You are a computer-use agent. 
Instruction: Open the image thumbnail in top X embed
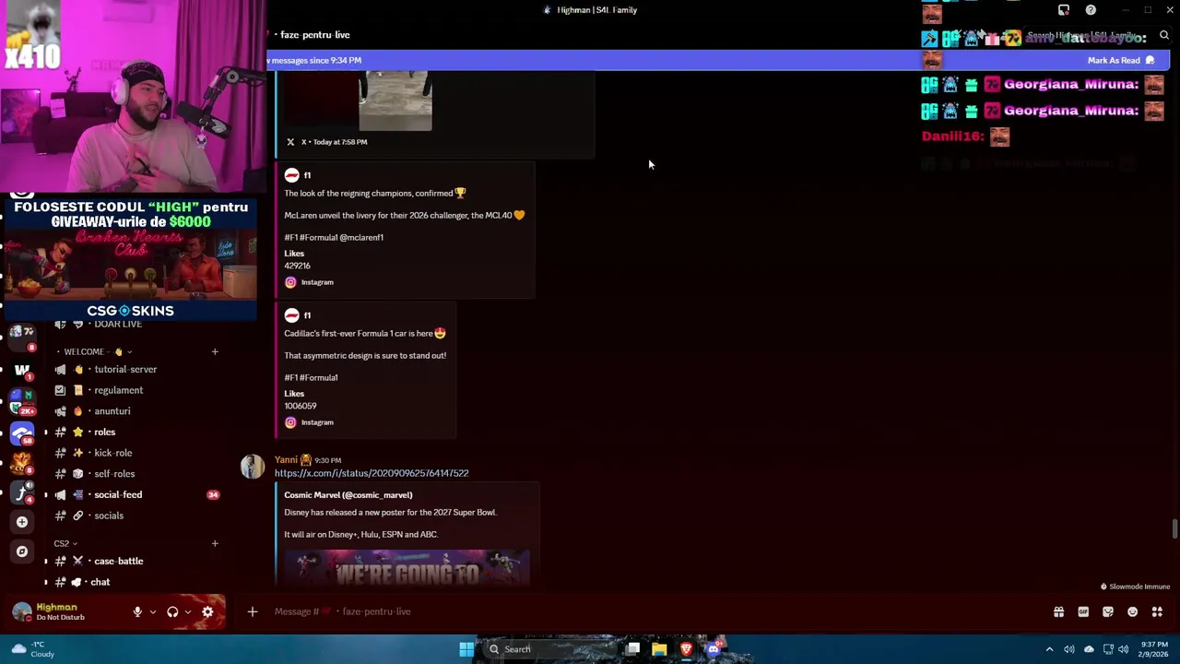395,101
